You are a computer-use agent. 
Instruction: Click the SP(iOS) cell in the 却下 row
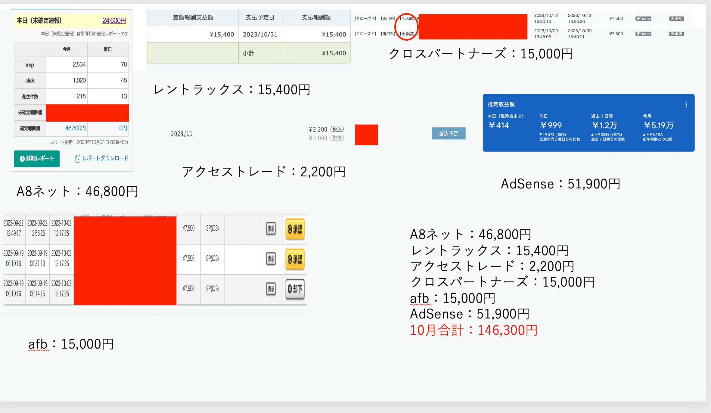pyautogui.click(x=213, y=289)
